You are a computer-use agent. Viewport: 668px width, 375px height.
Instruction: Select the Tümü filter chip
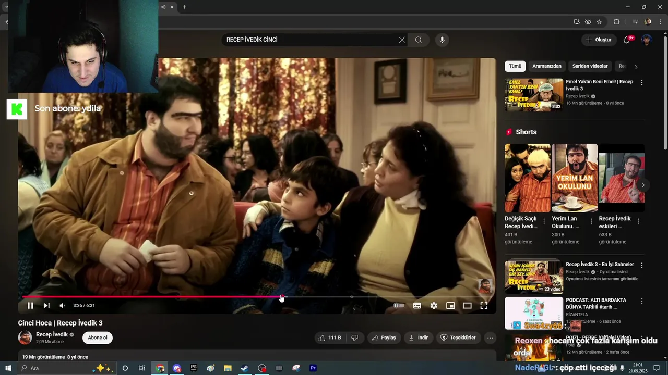coord(515,66)
